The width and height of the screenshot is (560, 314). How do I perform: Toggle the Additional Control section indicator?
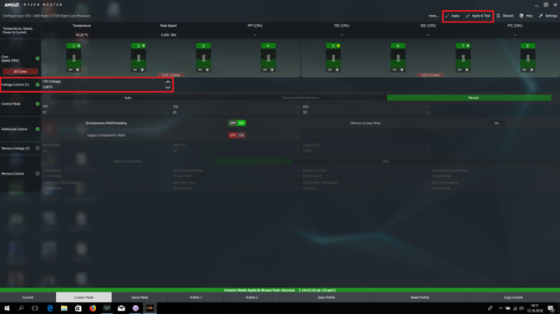(x=38, y=129)
